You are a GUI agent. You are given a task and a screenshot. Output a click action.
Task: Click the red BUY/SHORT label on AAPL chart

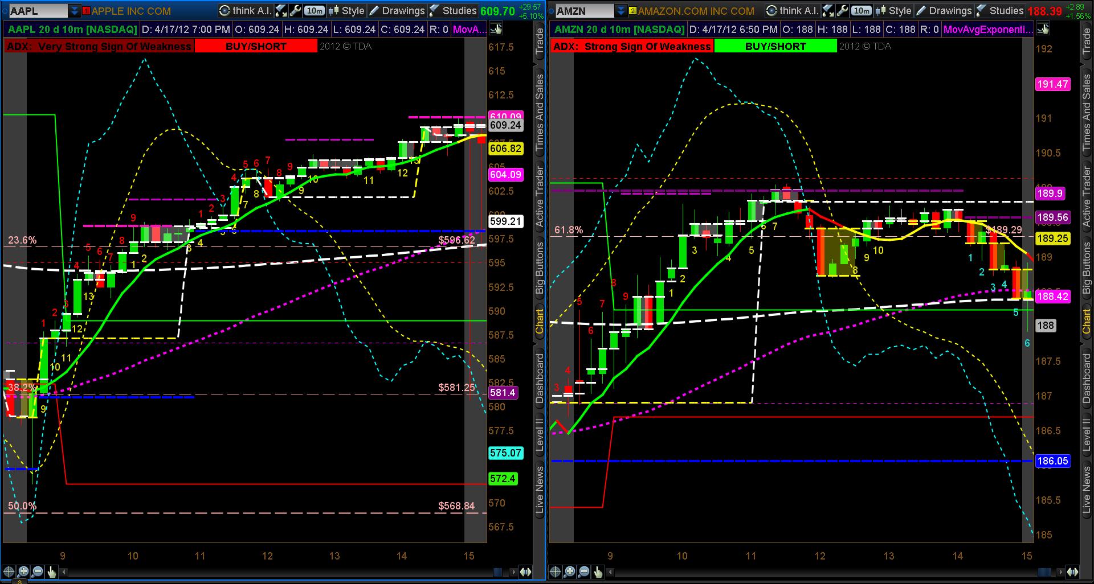[256, 46]
